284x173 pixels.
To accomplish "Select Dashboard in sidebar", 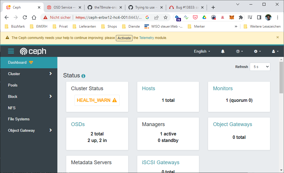I will pos(29,63).
